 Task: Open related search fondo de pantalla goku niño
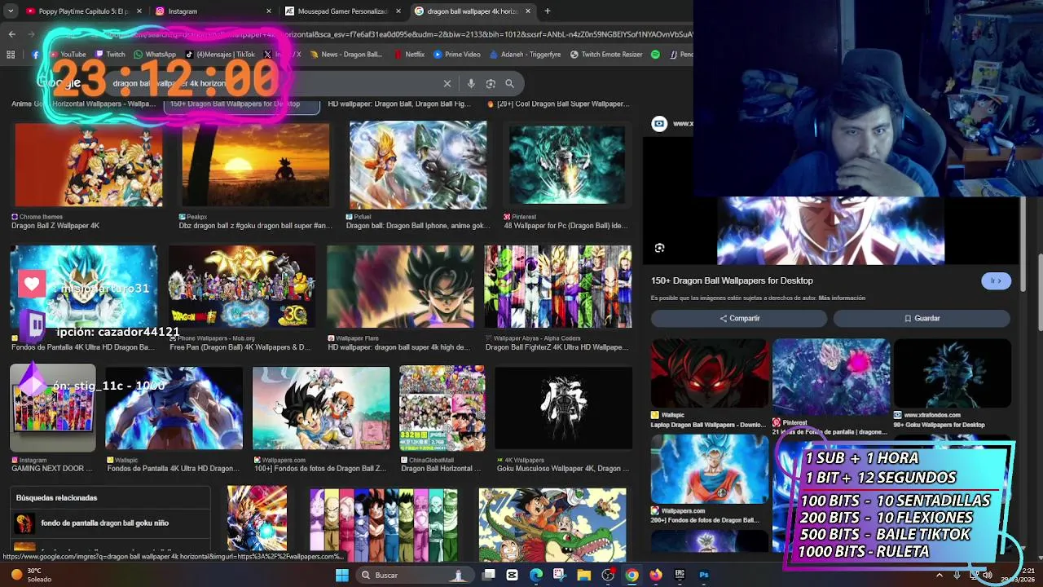(104, 523)
